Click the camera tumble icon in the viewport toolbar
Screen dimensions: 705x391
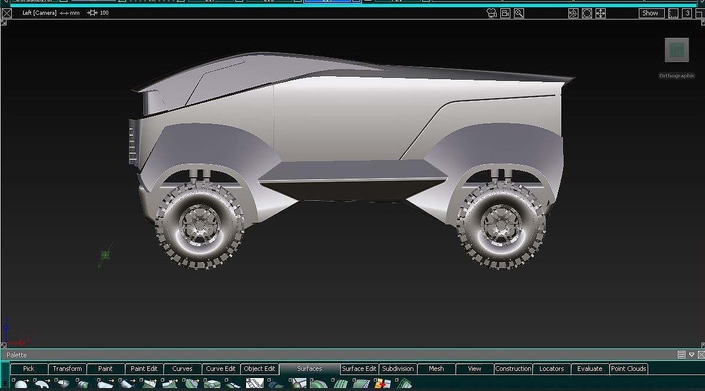coord(491,13)
